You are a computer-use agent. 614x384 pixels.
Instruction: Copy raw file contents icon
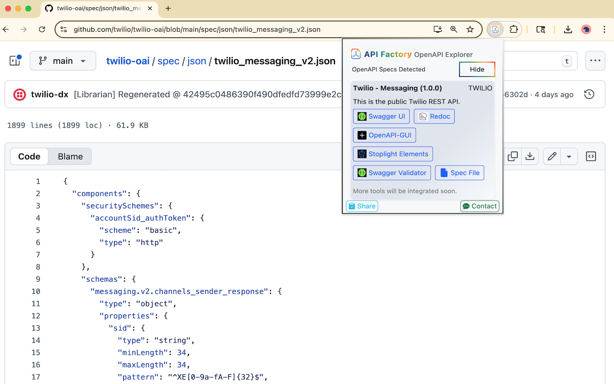click(x=513, y=156)
